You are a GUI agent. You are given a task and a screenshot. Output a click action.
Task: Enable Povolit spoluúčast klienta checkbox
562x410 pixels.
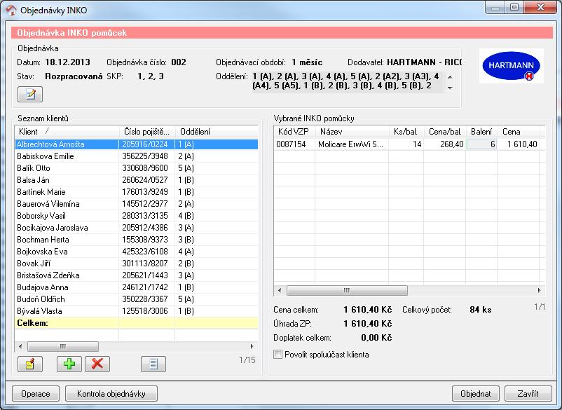pos(277,355)
